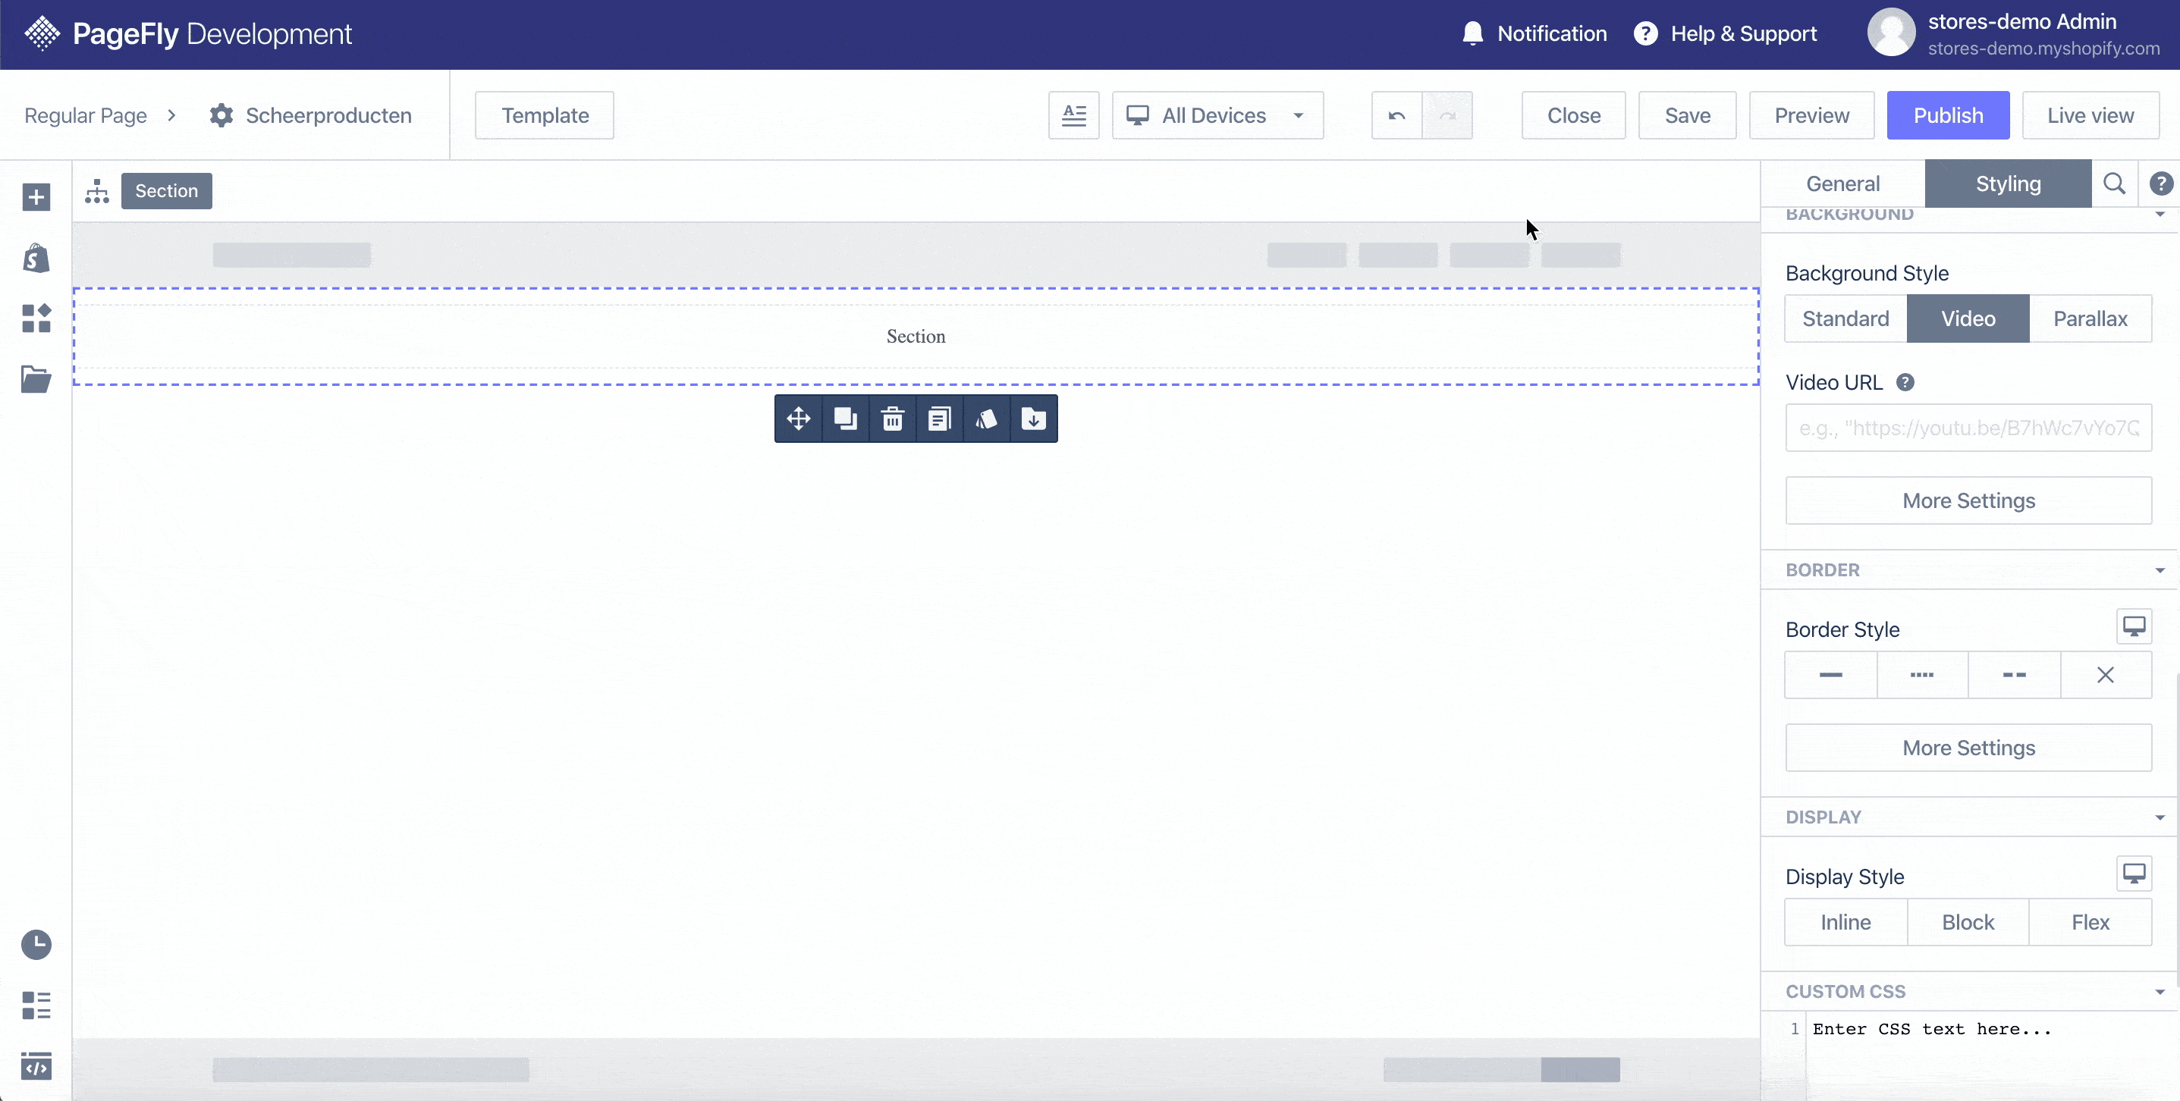Select Video background style
The width and height of the screenshot is (2180, 1101).
point(1968,319)
